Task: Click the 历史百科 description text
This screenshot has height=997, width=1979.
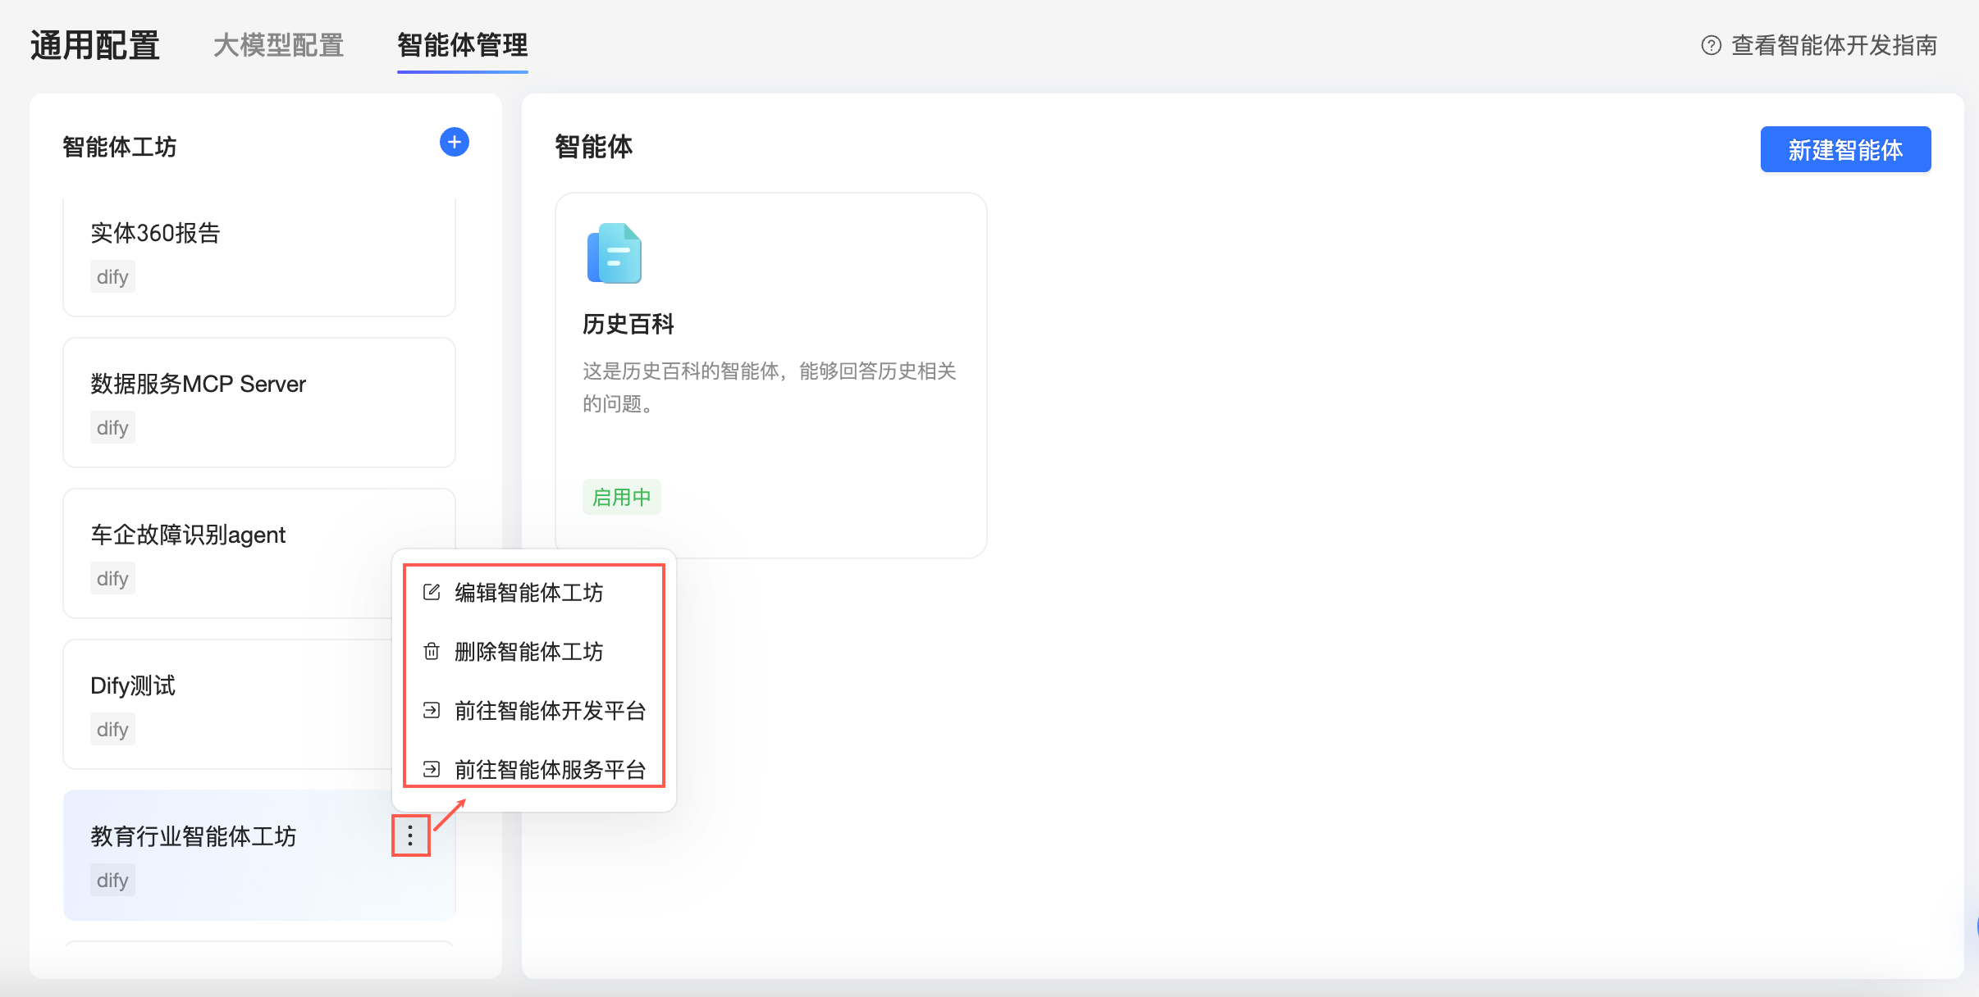Action: tap(770, 388)
